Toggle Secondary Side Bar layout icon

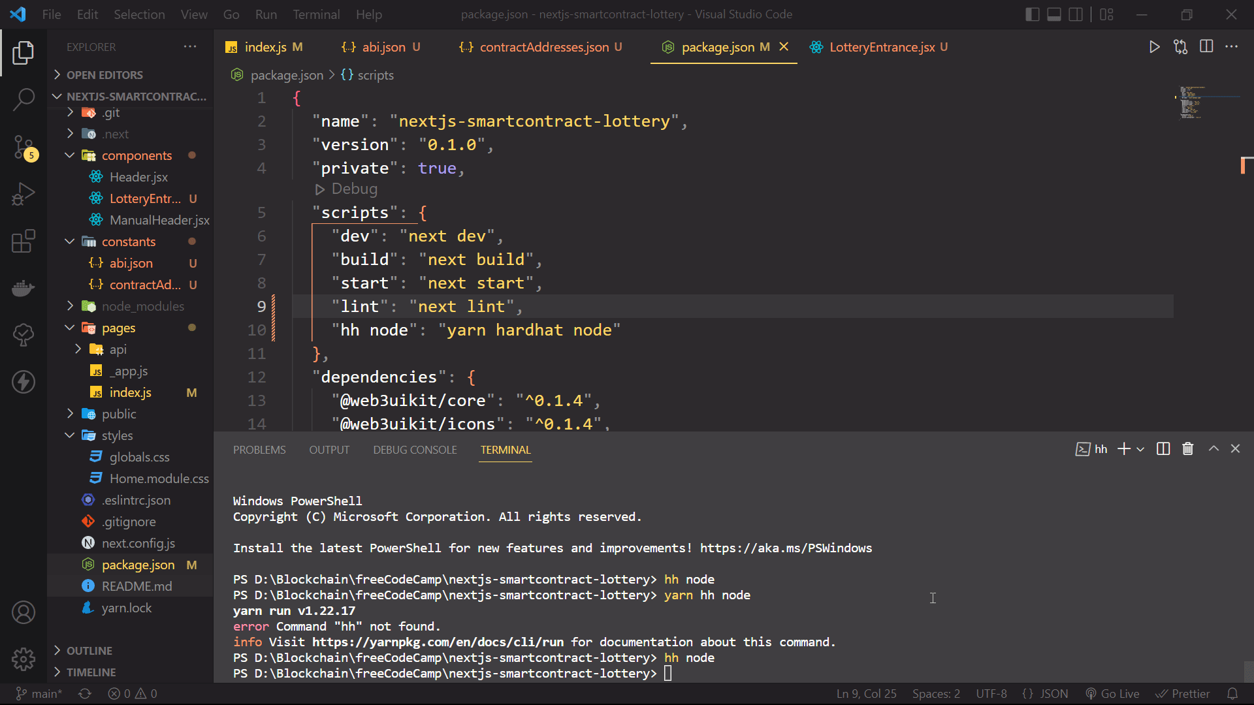pyautogui.click(x=1076, y=14)
